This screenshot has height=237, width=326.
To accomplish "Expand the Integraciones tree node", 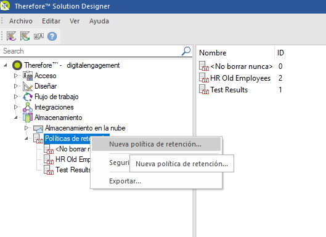I will tap(16, 107).
